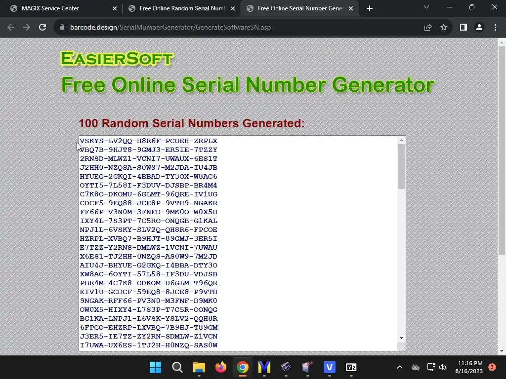The width and height of the screenshot is (506, 379).
Task: Open the installer package icon in taskbar
Action: click(307, 367)
